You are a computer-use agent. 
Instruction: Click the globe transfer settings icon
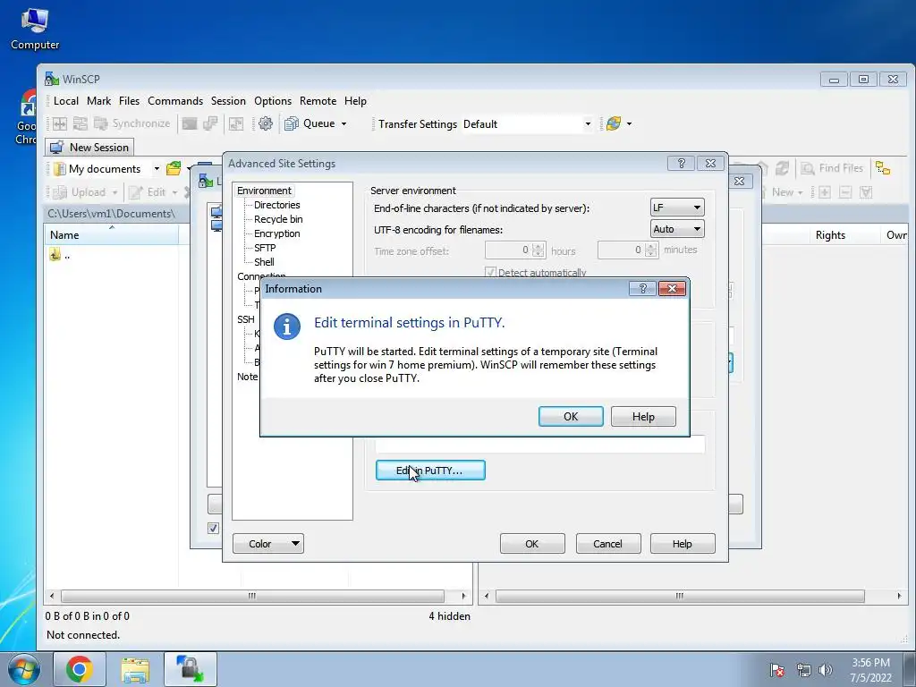(614, 123)
